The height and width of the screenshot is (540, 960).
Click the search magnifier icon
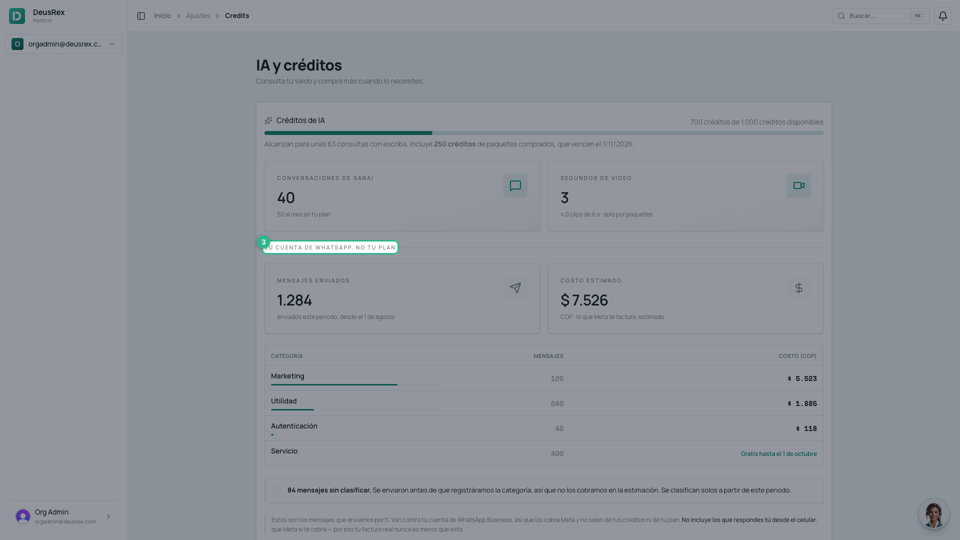pos(841,16)
